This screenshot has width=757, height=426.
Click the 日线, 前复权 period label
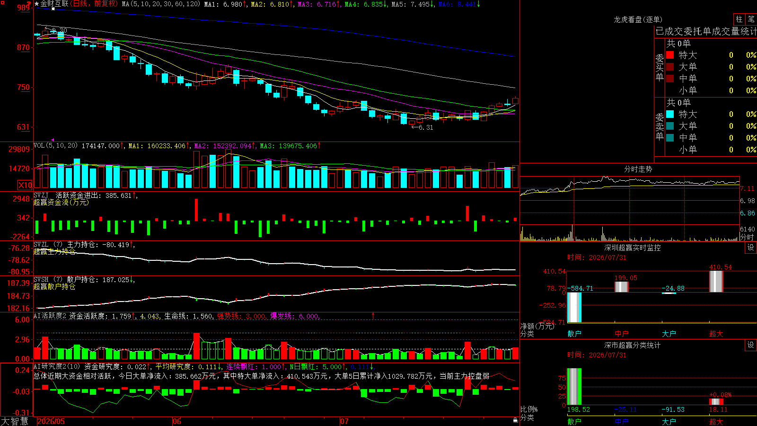[94, 4]
